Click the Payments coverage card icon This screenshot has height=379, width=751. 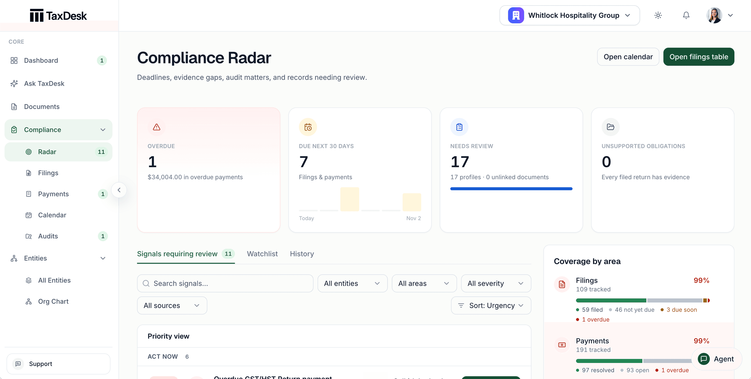(562, 345)
